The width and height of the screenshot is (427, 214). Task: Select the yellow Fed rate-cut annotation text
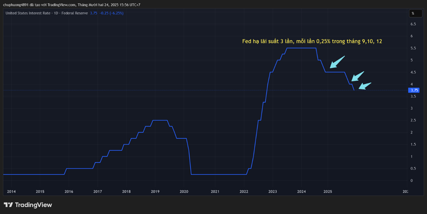click(x=312, y=41)
